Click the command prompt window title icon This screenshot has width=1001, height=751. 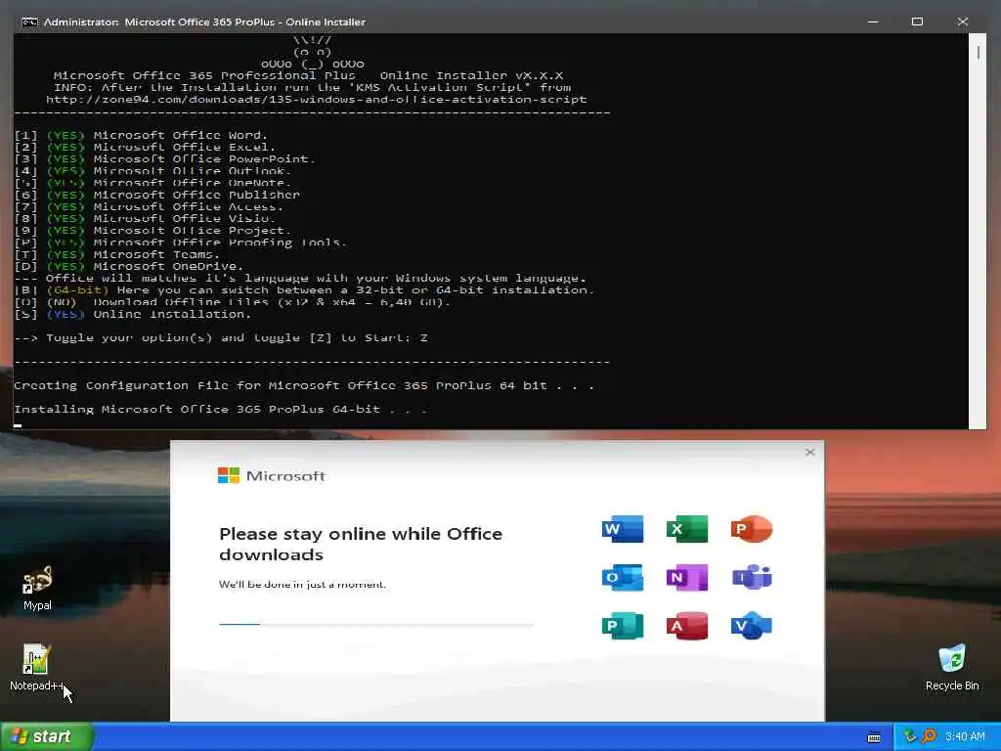click(x=29, y=22)
